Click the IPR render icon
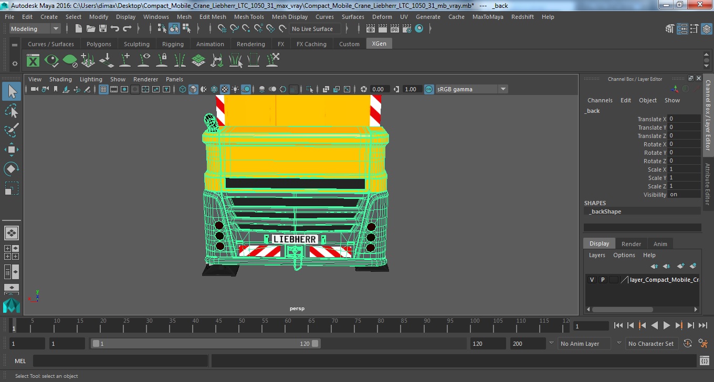This screenshot has height=382, width=714. (395, 29)
